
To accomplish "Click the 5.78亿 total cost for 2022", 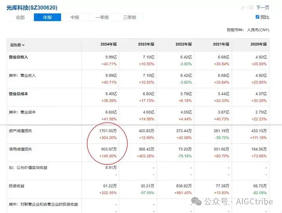I will tap(186, 94).
